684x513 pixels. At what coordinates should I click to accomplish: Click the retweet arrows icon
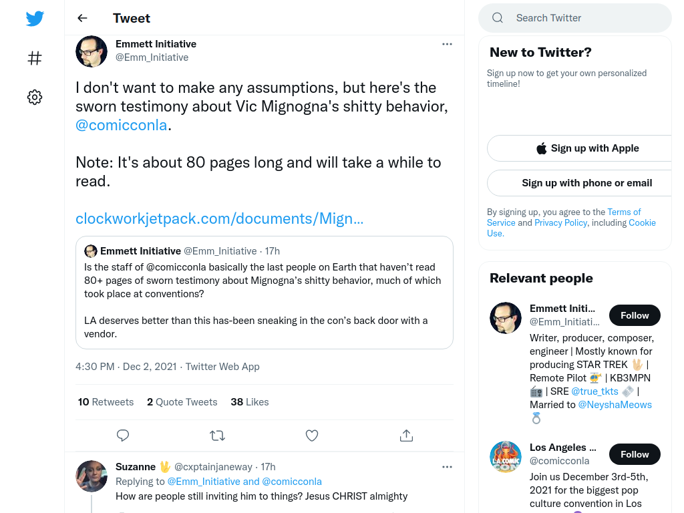point(217,436)
